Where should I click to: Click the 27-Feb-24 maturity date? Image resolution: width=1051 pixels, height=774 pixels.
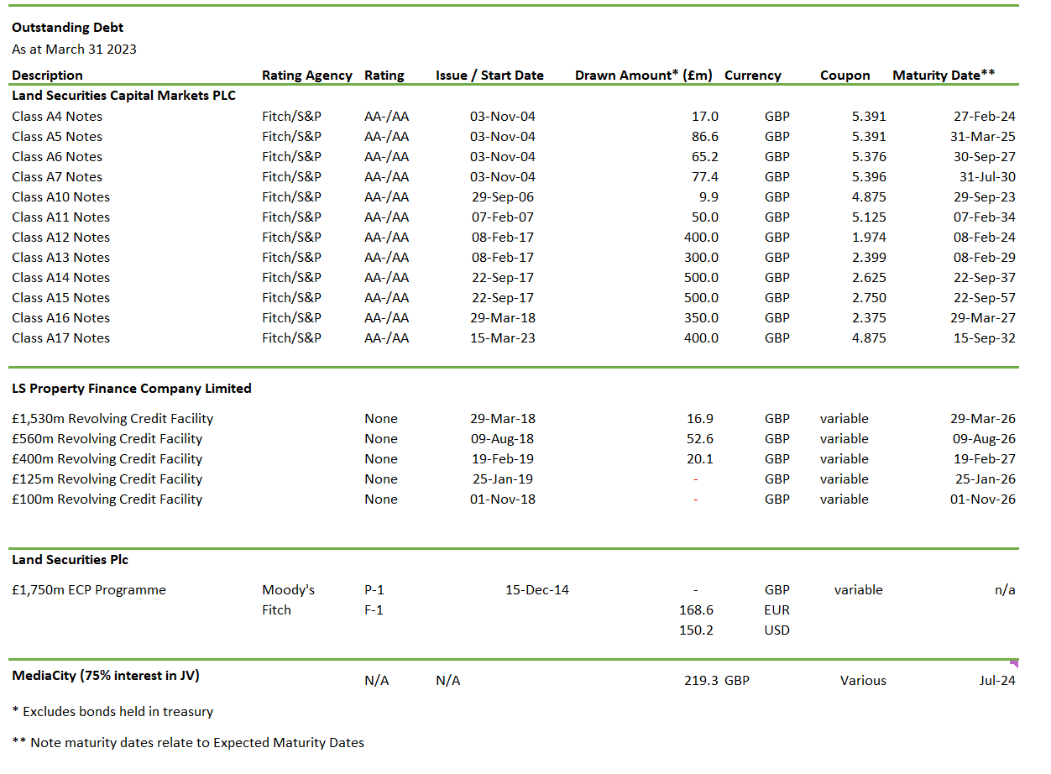point(983,116)
